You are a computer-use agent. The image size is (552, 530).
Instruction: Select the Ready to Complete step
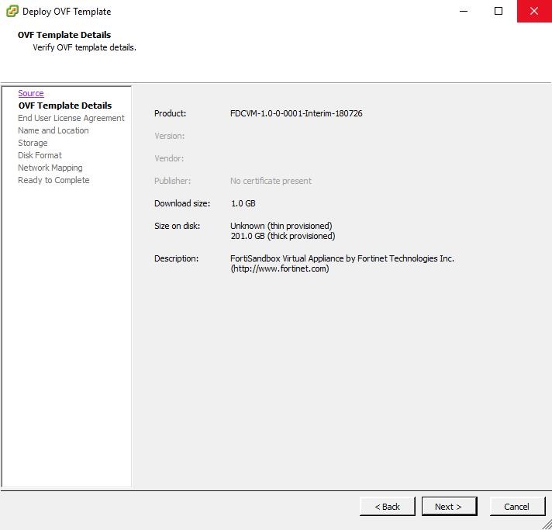click(x=53, y=180)
